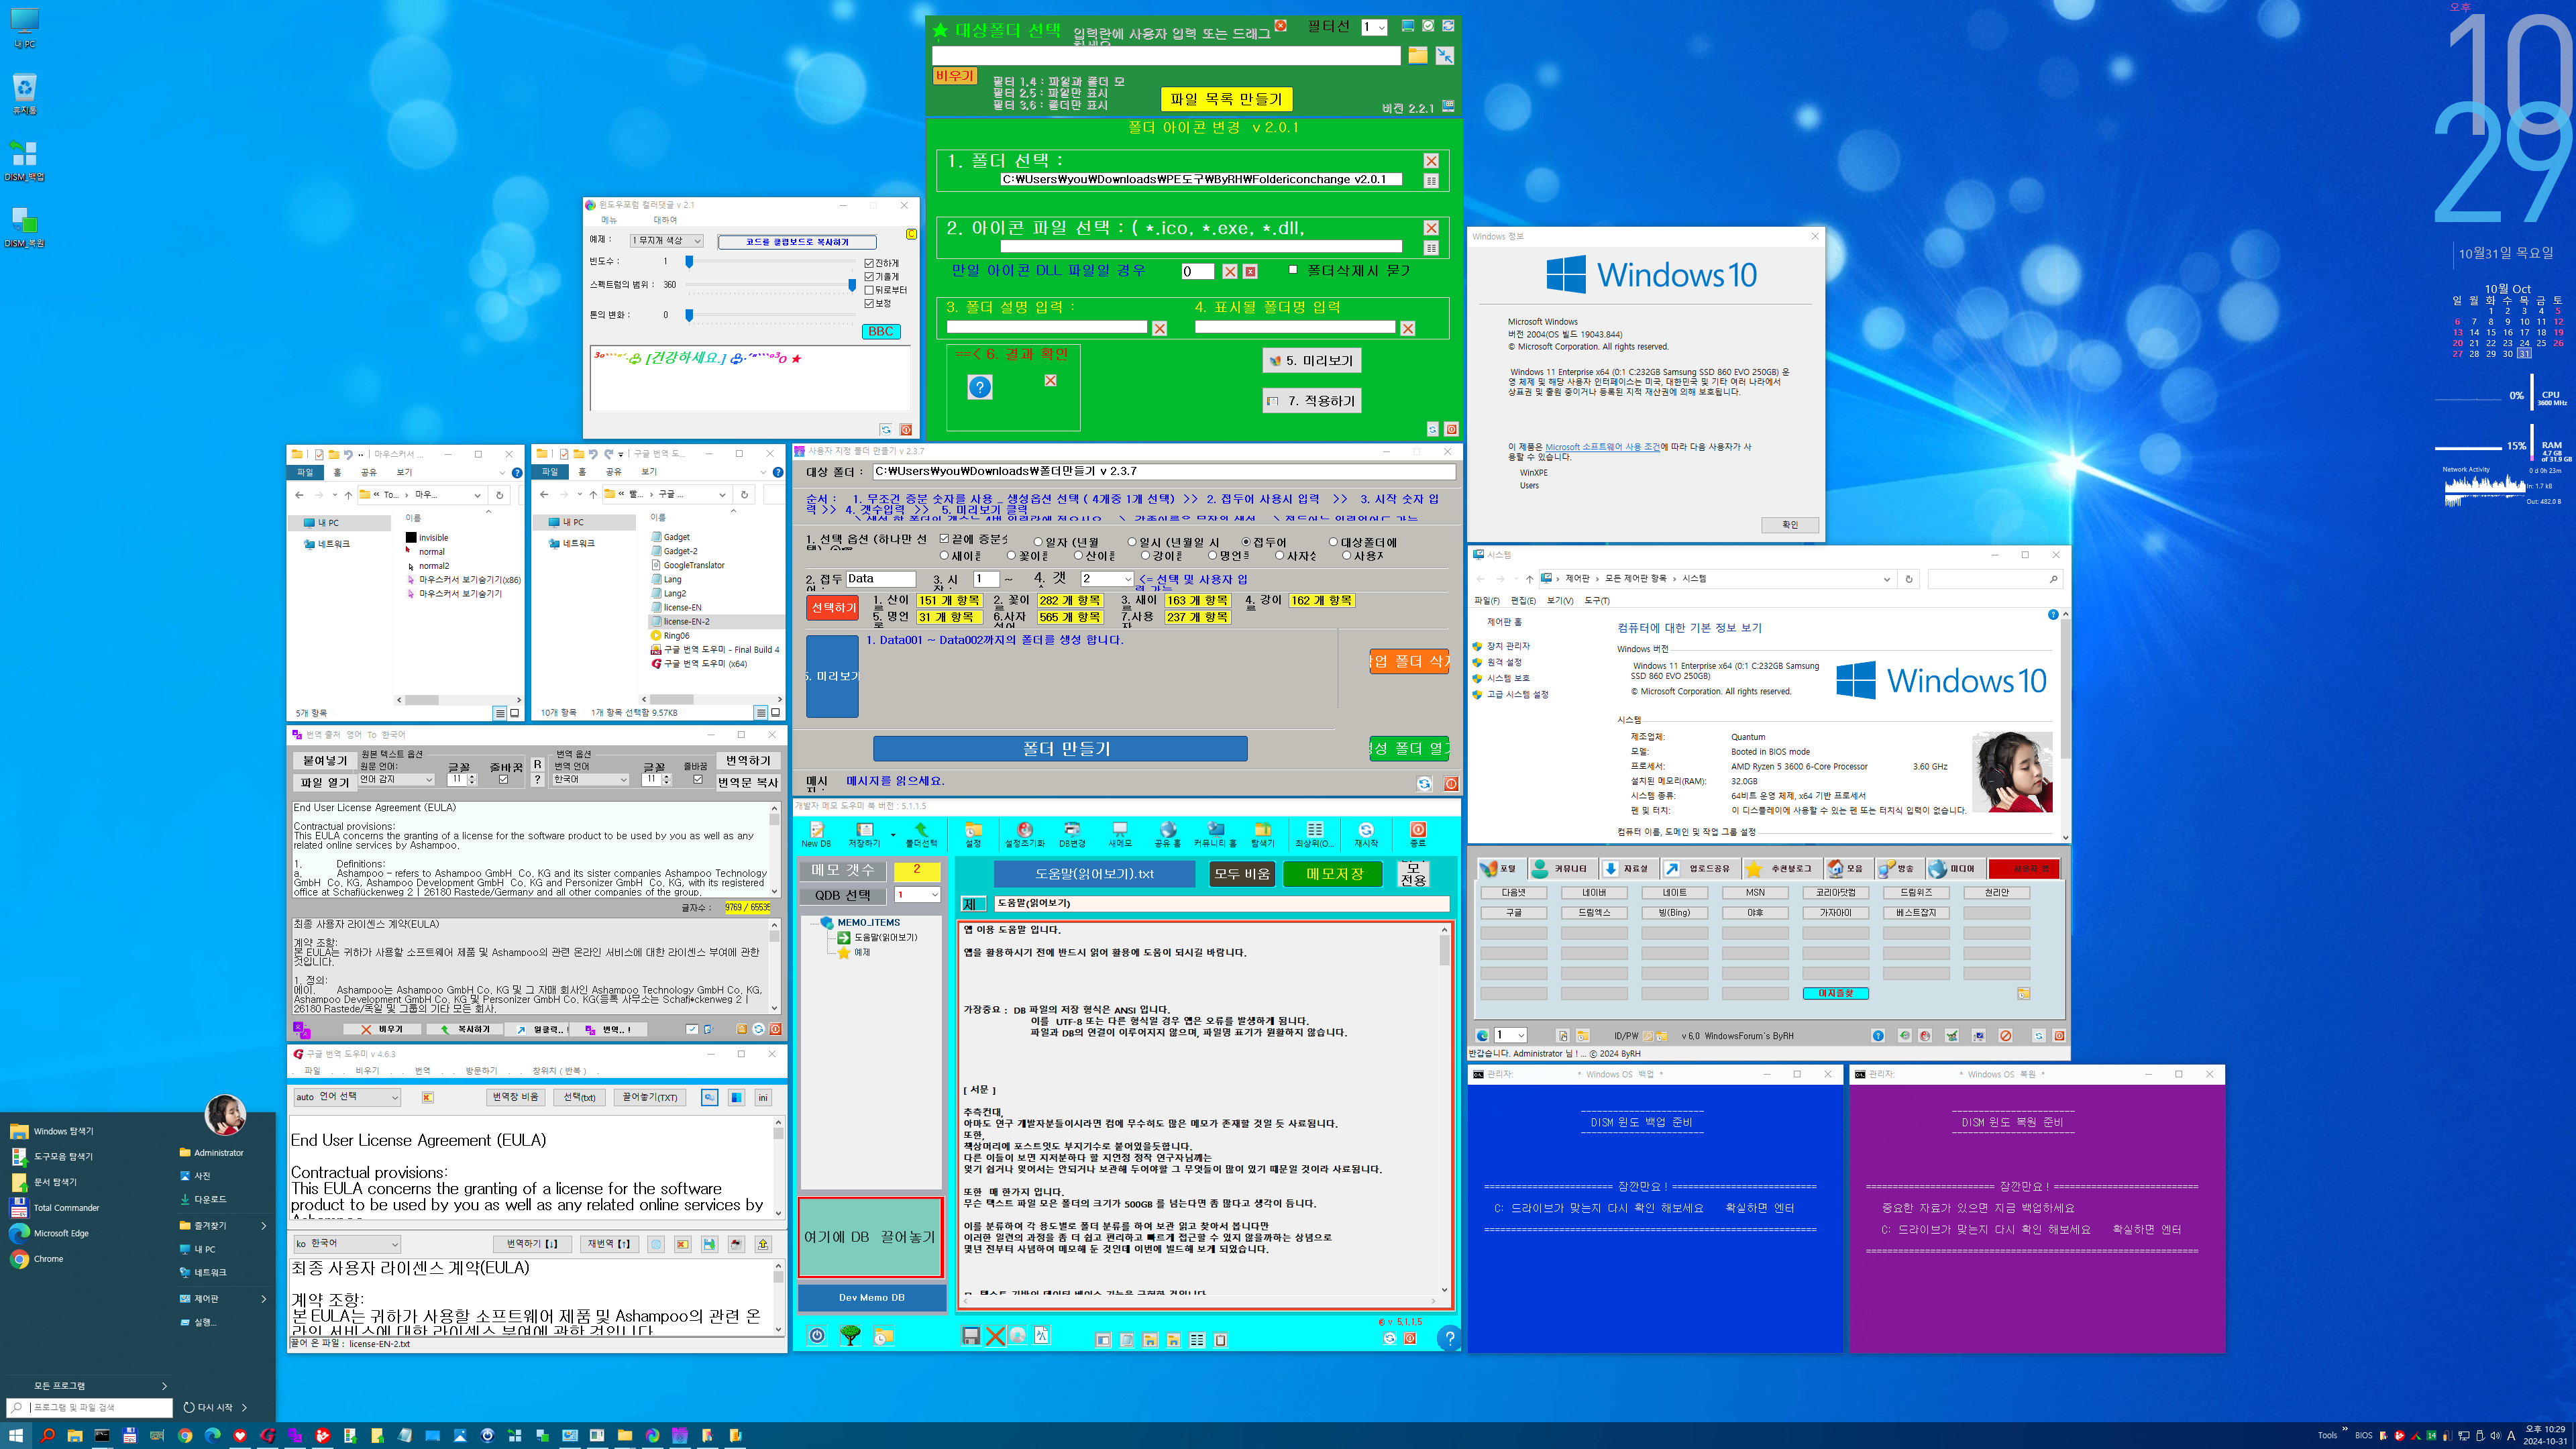Open ko 한국어 language dropdown

click(x=347, y=1244)
